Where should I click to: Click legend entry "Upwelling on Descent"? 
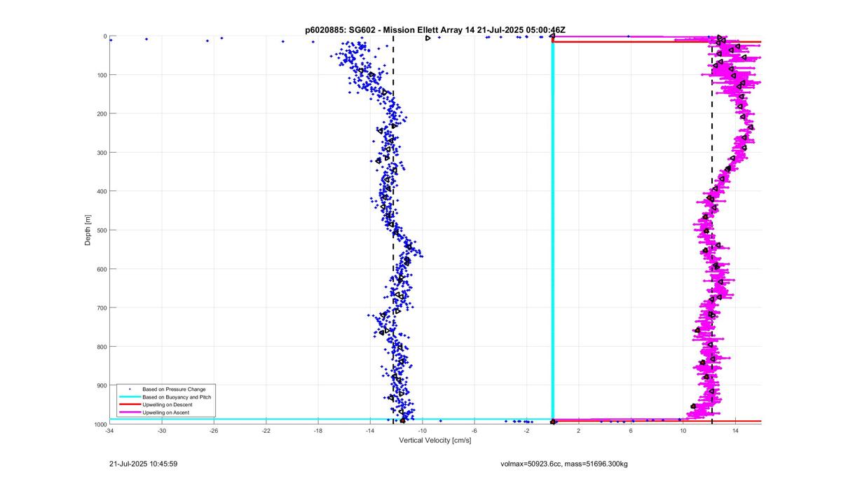coord(167,405)
